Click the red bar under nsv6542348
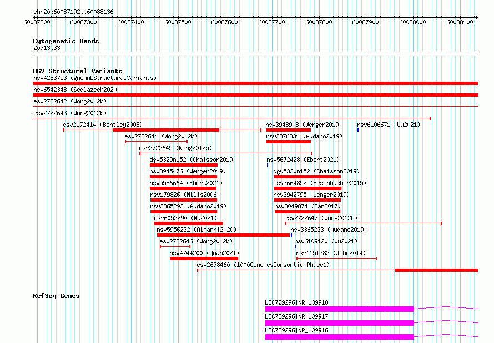Viewport: 494px width, 343px height. [255, 95]
